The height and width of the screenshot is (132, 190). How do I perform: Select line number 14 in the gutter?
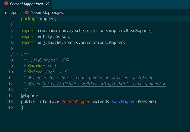pos(11,96)
